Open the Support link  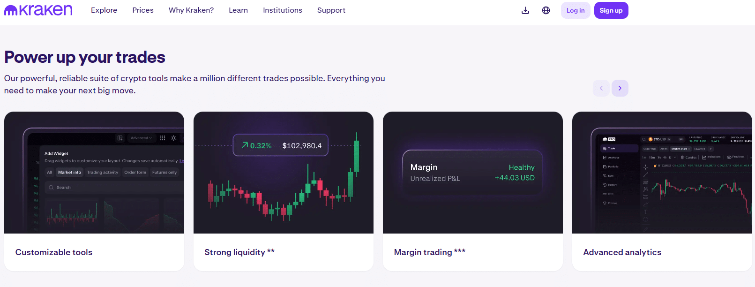click(331, 10)
